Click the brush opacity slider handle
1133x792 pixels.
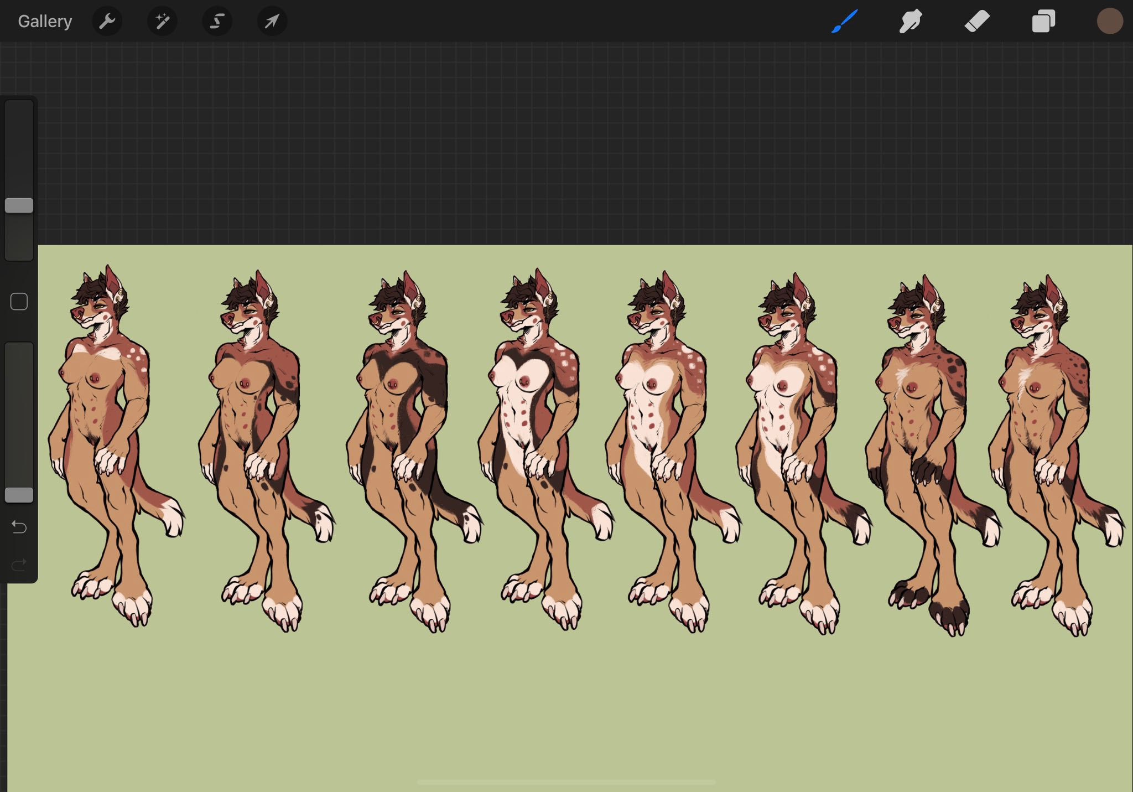[x=19, y=495]
